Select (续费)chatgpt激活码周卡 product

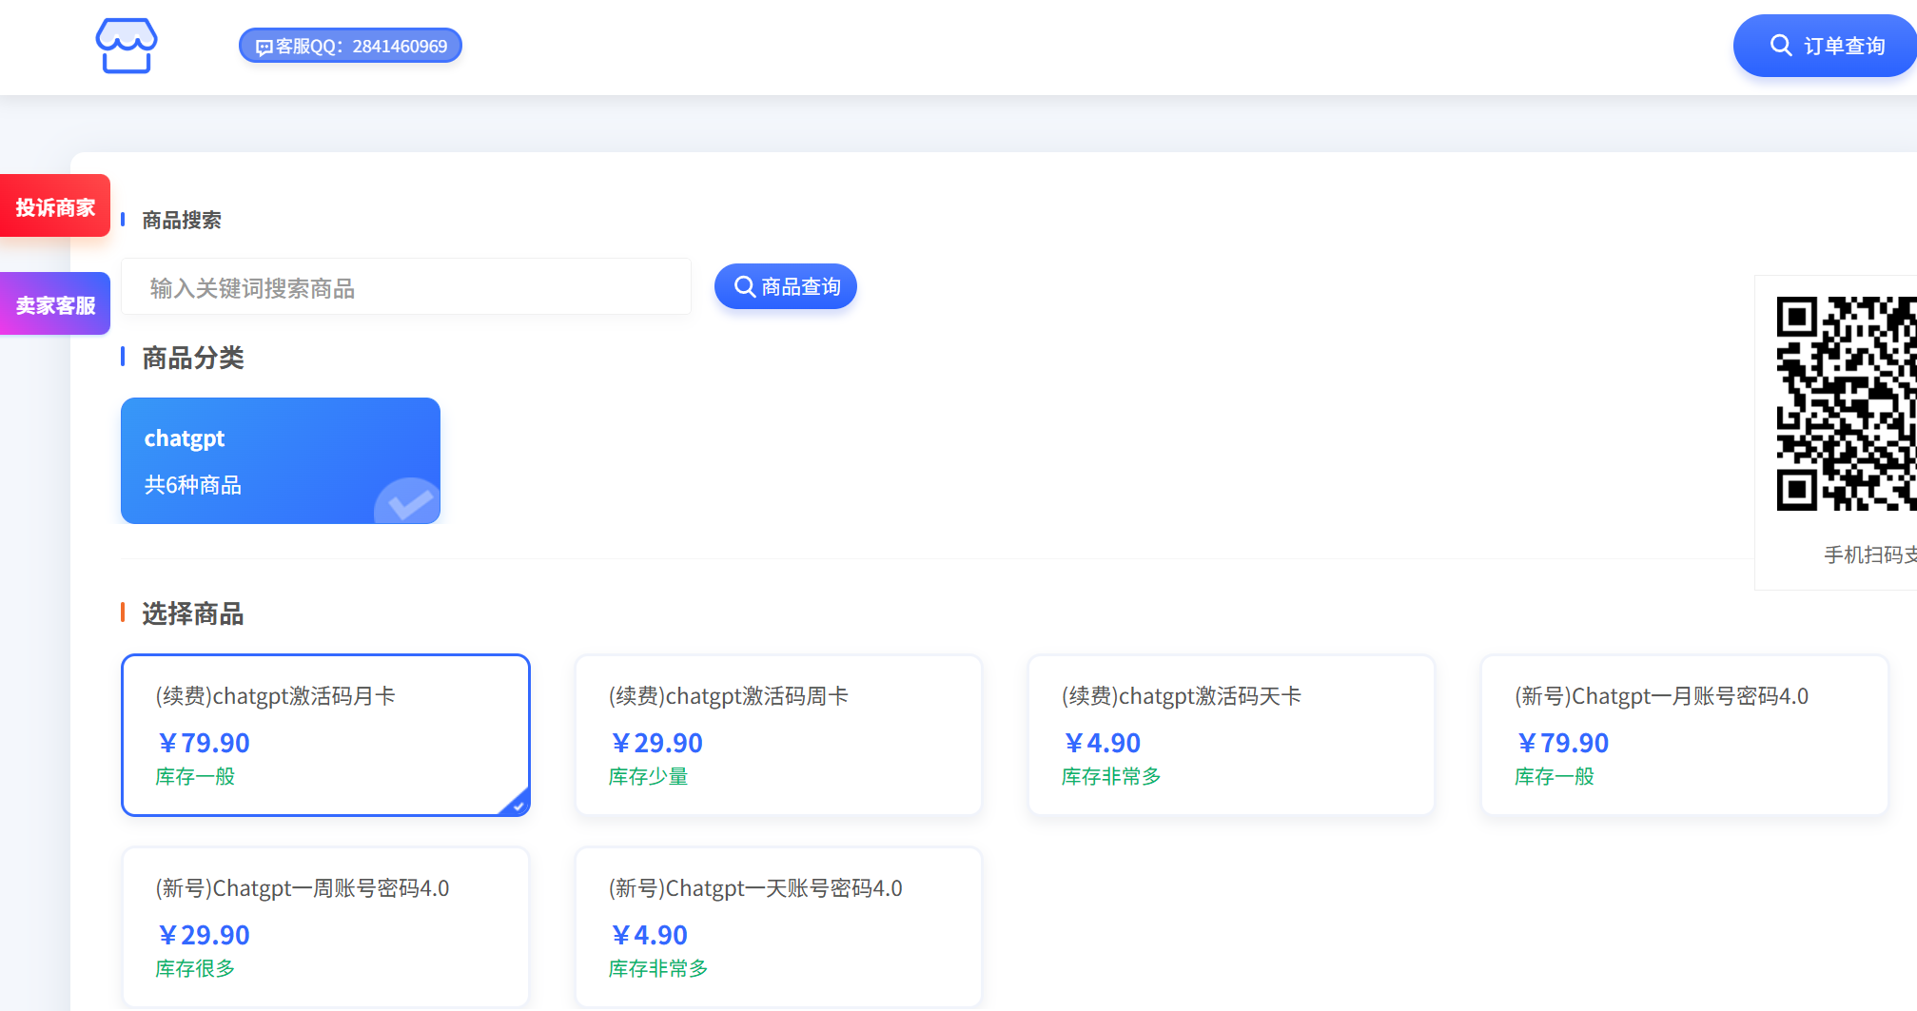[x=778, y=735]
